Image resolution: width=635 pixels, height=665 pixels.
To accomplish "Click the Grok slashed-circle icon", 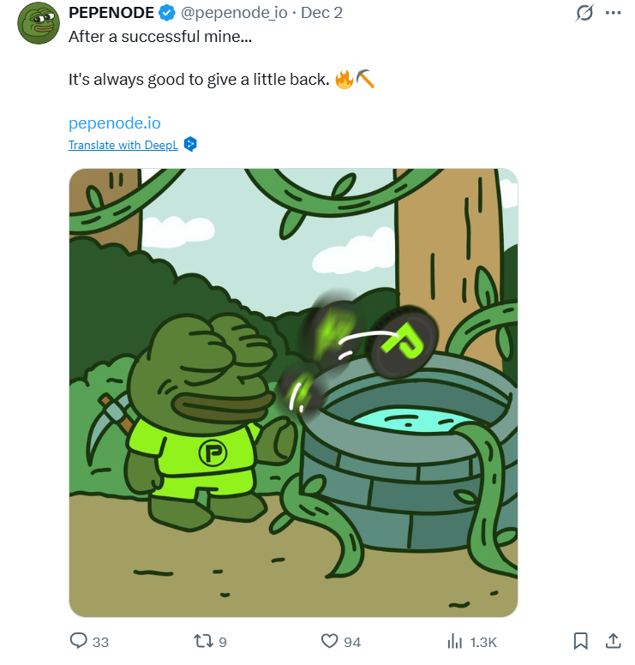I will point(585,14).
